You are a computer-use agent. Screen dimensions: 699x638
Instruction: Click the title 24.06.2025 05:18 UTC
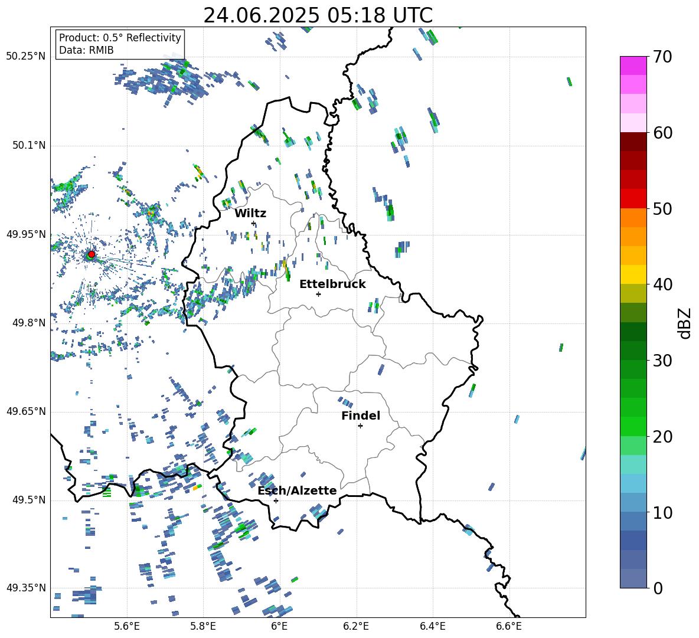point(318,15)
